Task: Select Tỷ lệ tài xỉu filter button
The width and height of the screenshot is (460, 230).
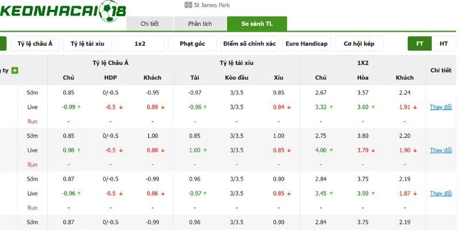Action: (x=87, y=44)
